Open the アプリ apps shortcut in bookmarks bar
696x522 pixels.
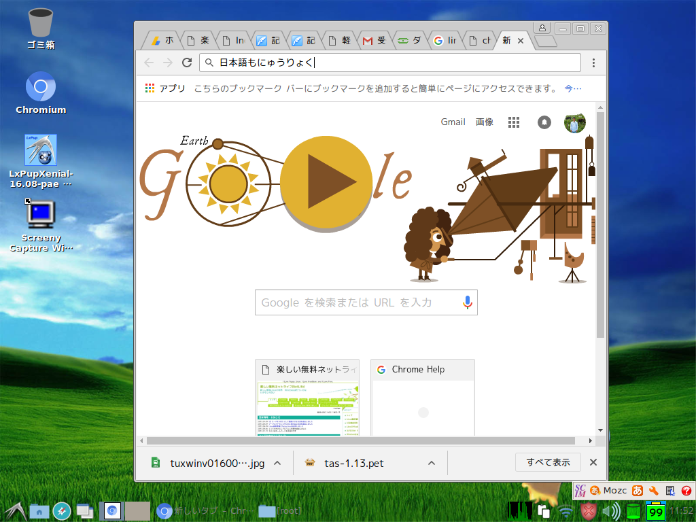pyautogui.click(x=165, y=88)
